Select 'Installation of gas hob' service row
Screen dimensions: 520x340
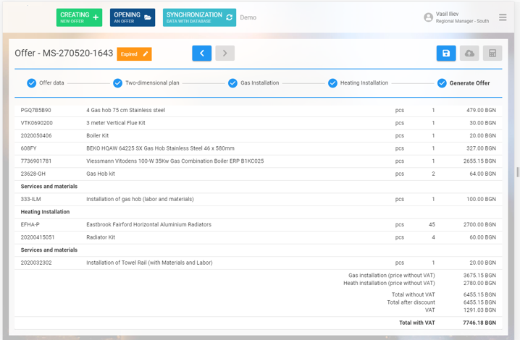click(x=259, y=199)
